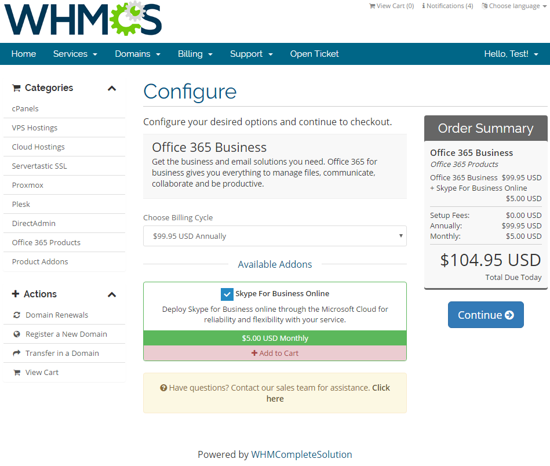Viewport: 550px width, 466px height.
Task: Click the Order Summary header
Action: [486, 128]
